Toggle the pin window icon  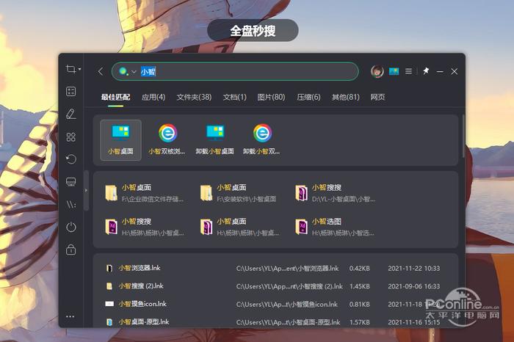[426, 70]
